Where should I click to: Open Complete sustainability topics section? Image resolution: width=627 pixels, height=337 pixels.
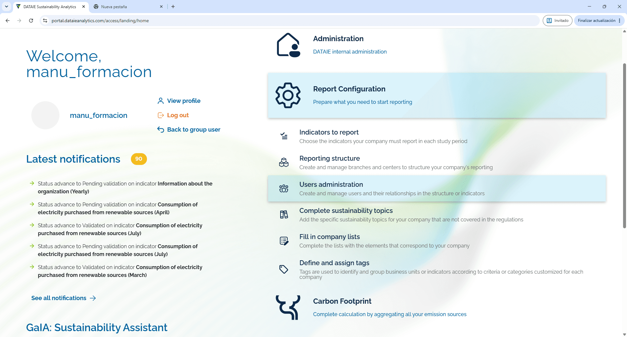pos(437,215)
